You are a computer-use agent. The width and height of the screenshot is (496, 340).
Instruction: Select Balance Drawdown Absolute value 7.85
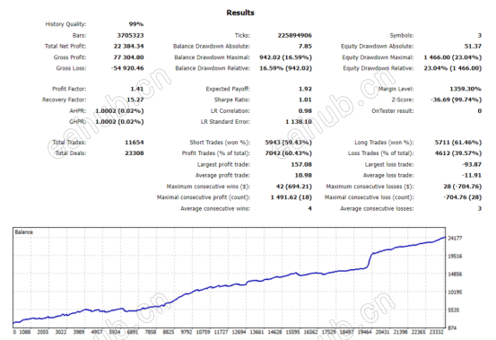305,46
